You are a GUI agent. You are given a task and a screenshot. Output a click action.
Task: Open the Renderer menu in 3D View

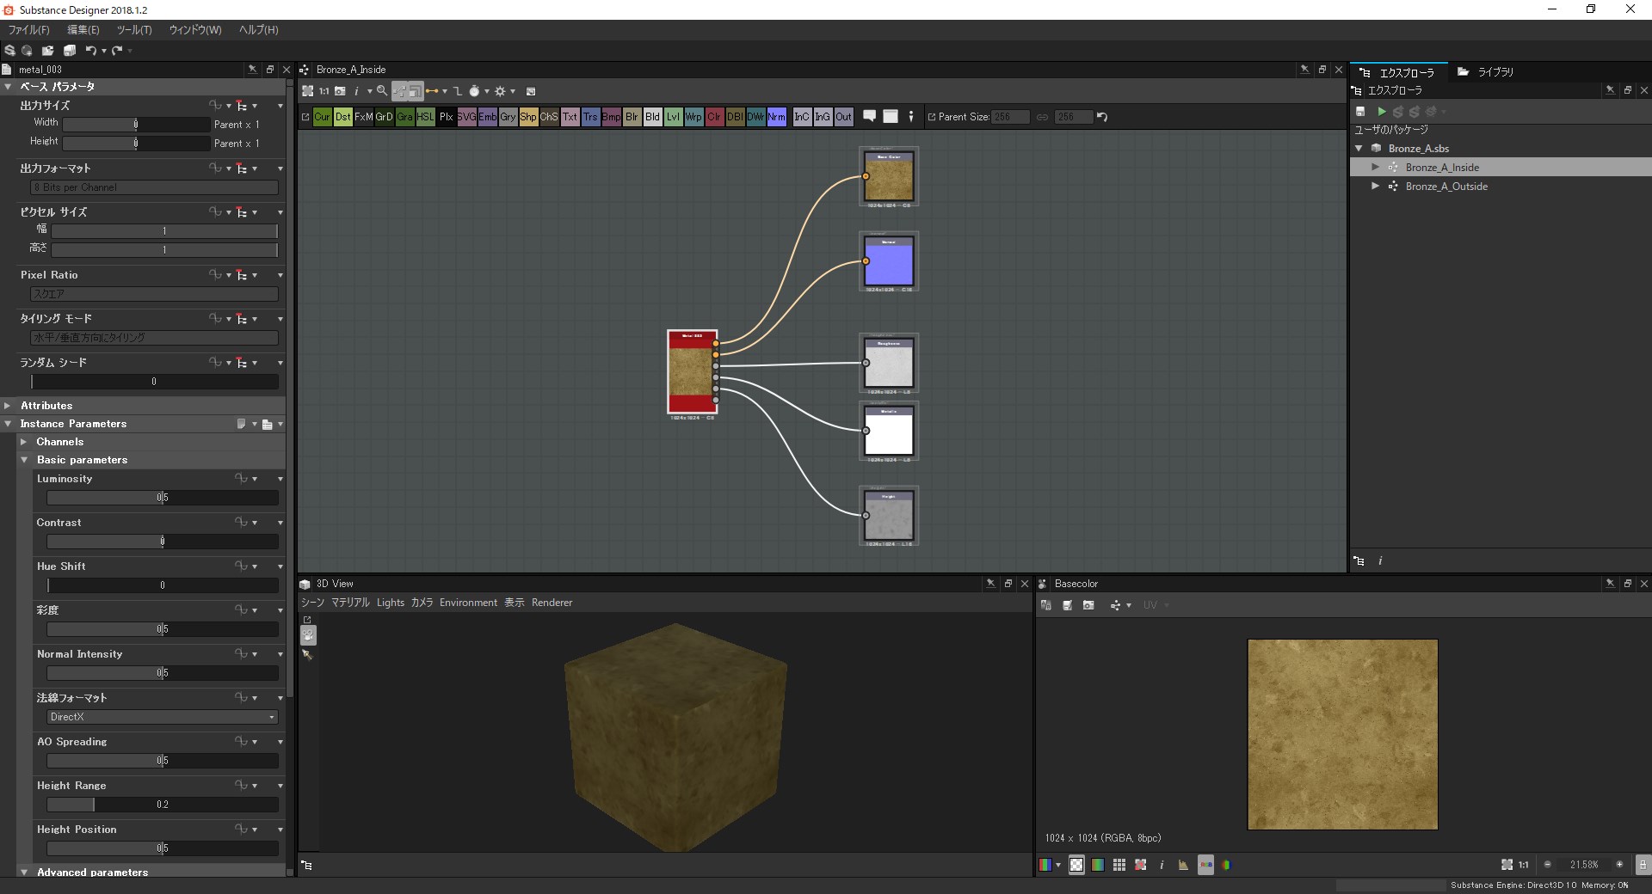click(552, 603)
